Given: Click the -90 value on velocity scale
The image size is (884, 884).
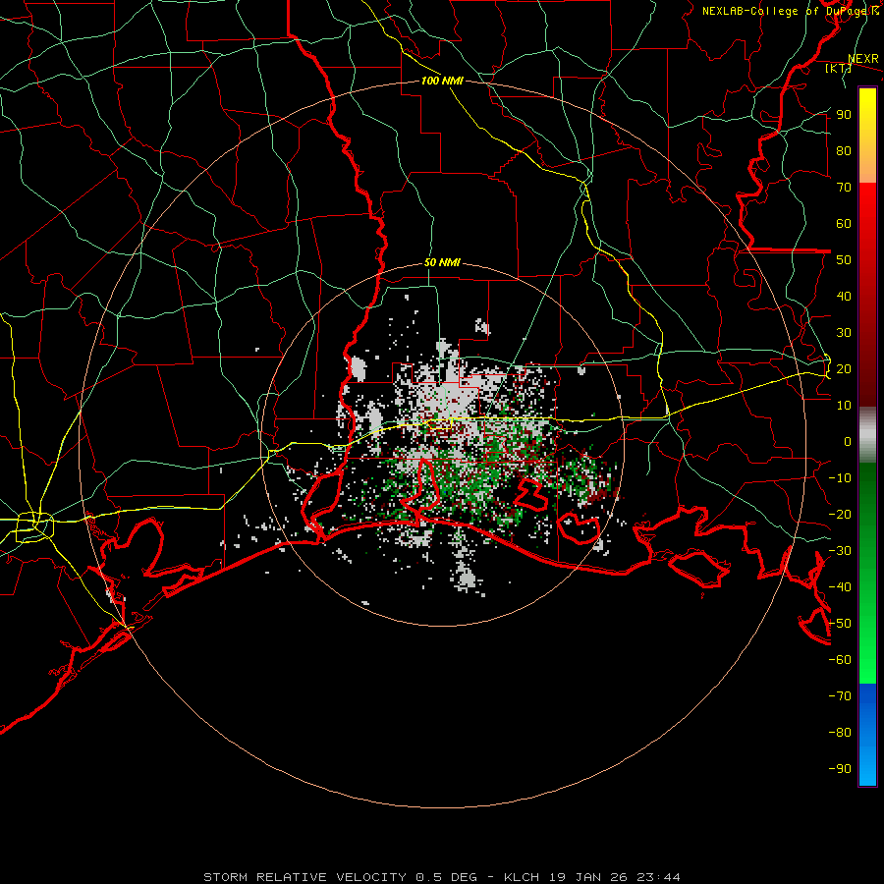Looking at the screenshot, I should tap(840, 769).
